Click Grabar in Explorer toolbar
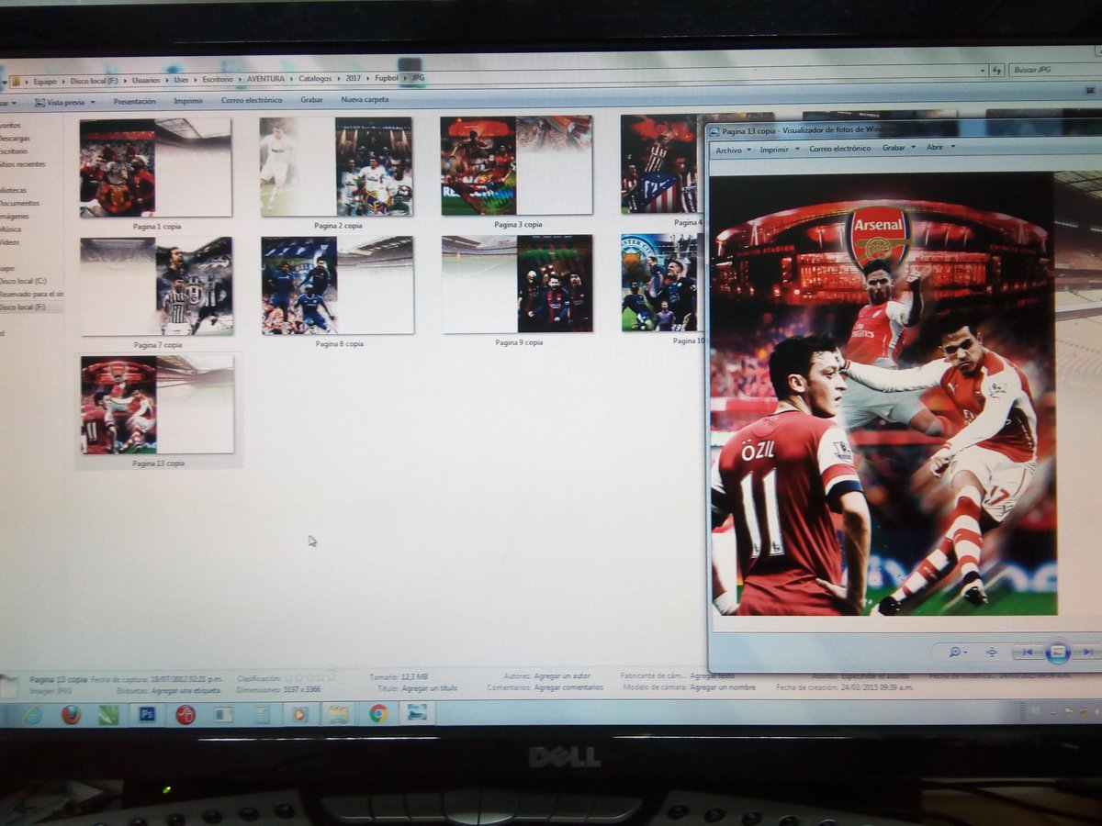This screenshot has width=1102, height=826. [311, 99]
